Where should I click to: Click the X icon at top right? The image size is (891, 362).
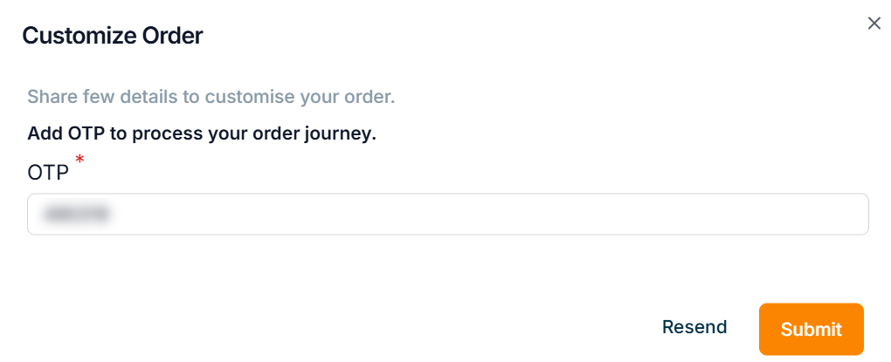[x=874, y=24]
